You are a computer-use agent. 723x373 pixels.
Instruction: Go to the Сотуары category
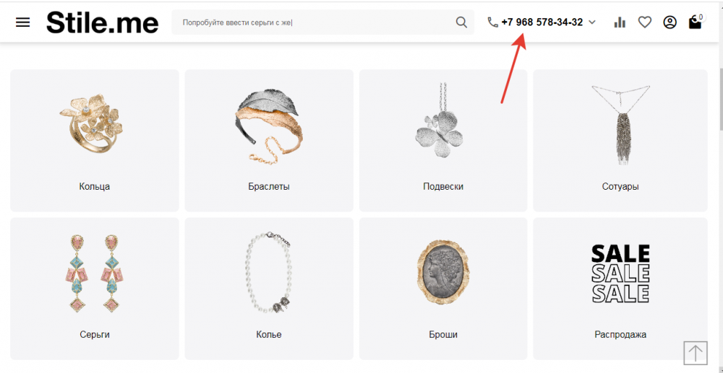[x=620, y=141]
